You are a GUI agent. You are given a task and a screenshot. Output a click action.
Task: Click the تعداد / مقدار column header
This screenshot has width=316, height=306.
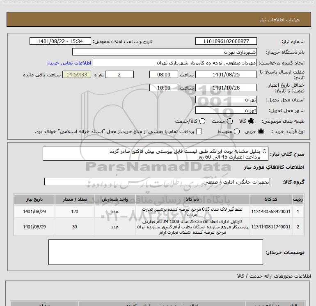pos(75,200)
